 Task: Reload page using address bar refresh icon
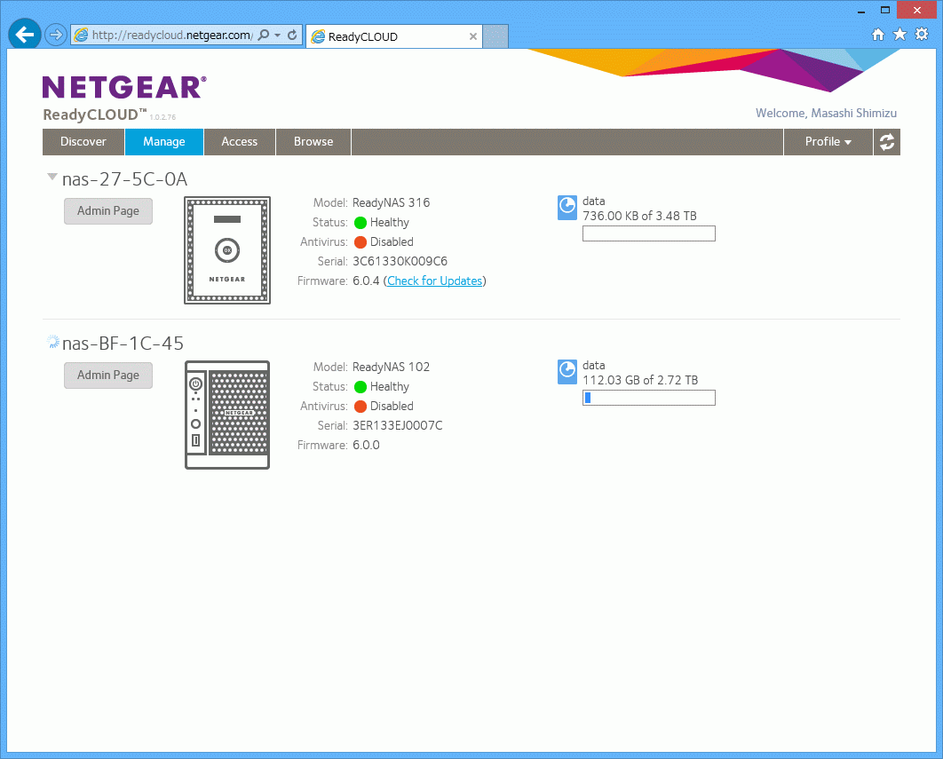(x=292, y=36)
